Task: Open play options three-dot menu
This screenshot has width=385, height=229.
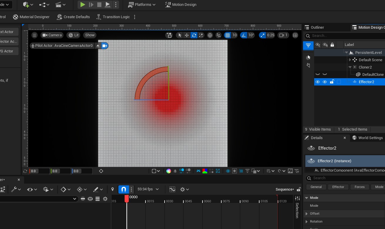Action: click(x=116, y=4)
